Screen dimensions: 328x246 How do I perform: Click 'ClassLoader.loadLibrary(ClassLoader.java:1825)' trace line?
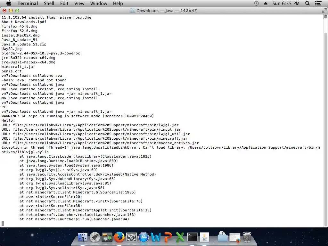(x=86, y=156)
